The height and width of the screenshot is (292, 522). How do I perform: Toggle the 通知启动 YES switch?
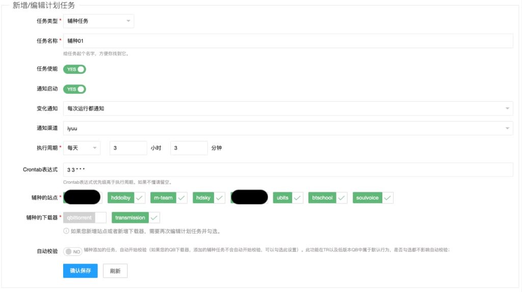coord(74,89)
